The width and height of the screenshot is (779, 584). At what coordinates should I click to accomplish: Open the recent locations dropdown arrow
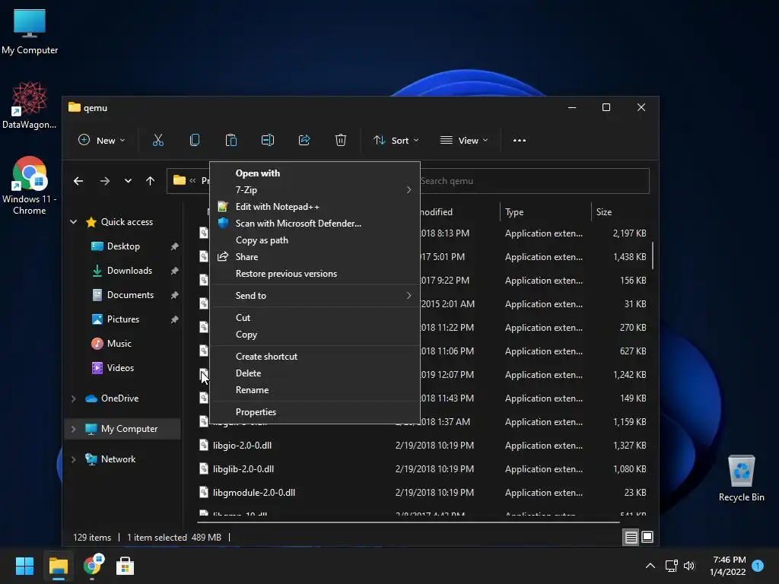[128, 181]
